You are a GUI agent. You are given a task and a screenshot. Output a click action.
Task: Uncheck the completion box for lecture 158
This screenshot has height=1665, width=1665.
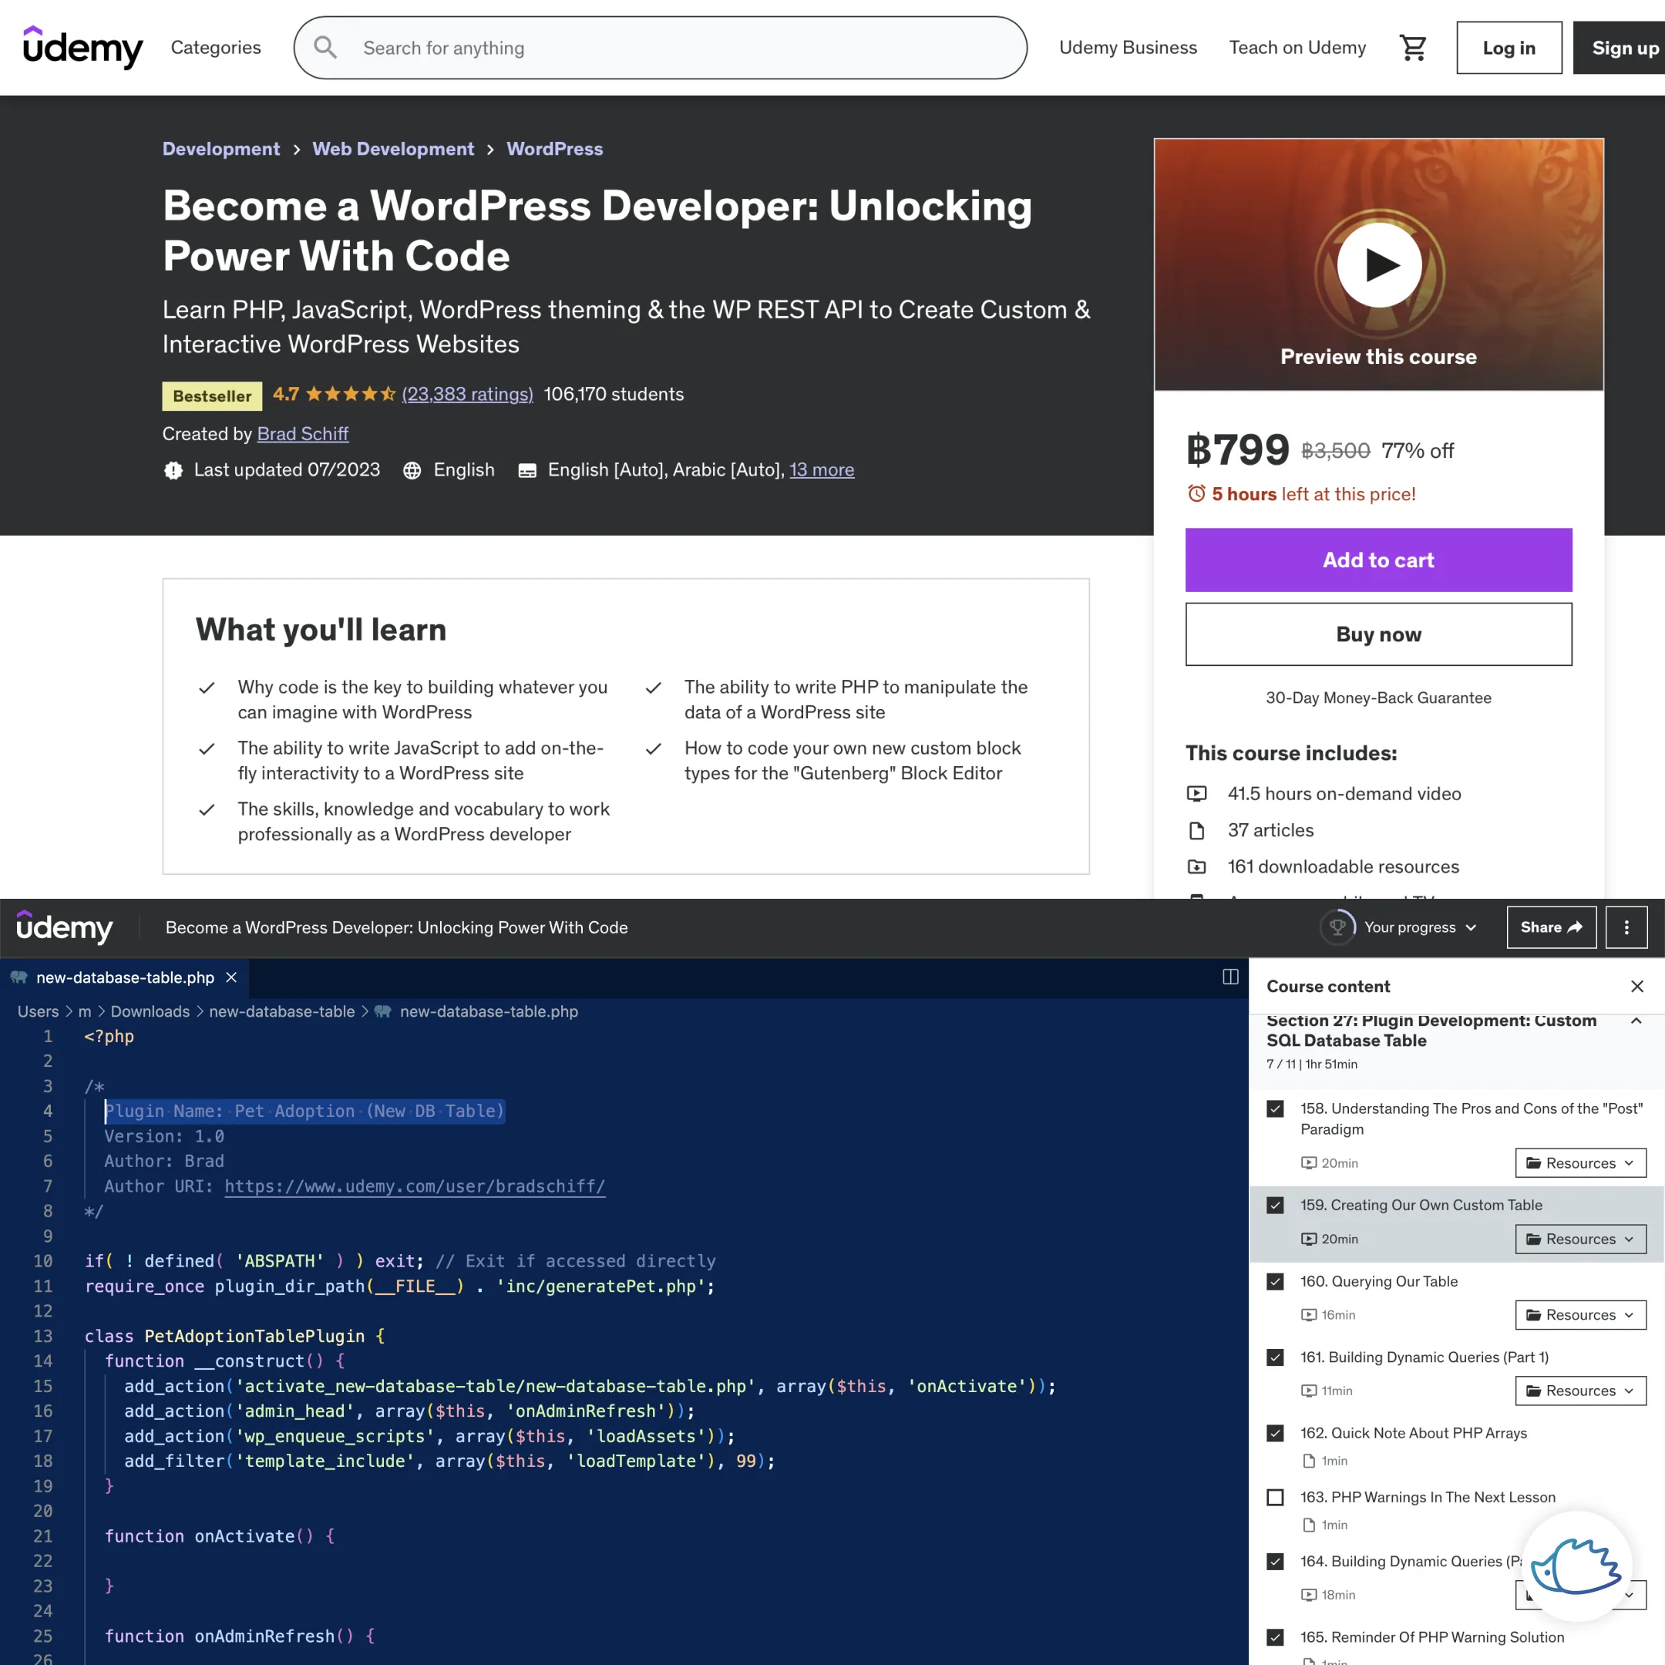coord(1275,1109)
